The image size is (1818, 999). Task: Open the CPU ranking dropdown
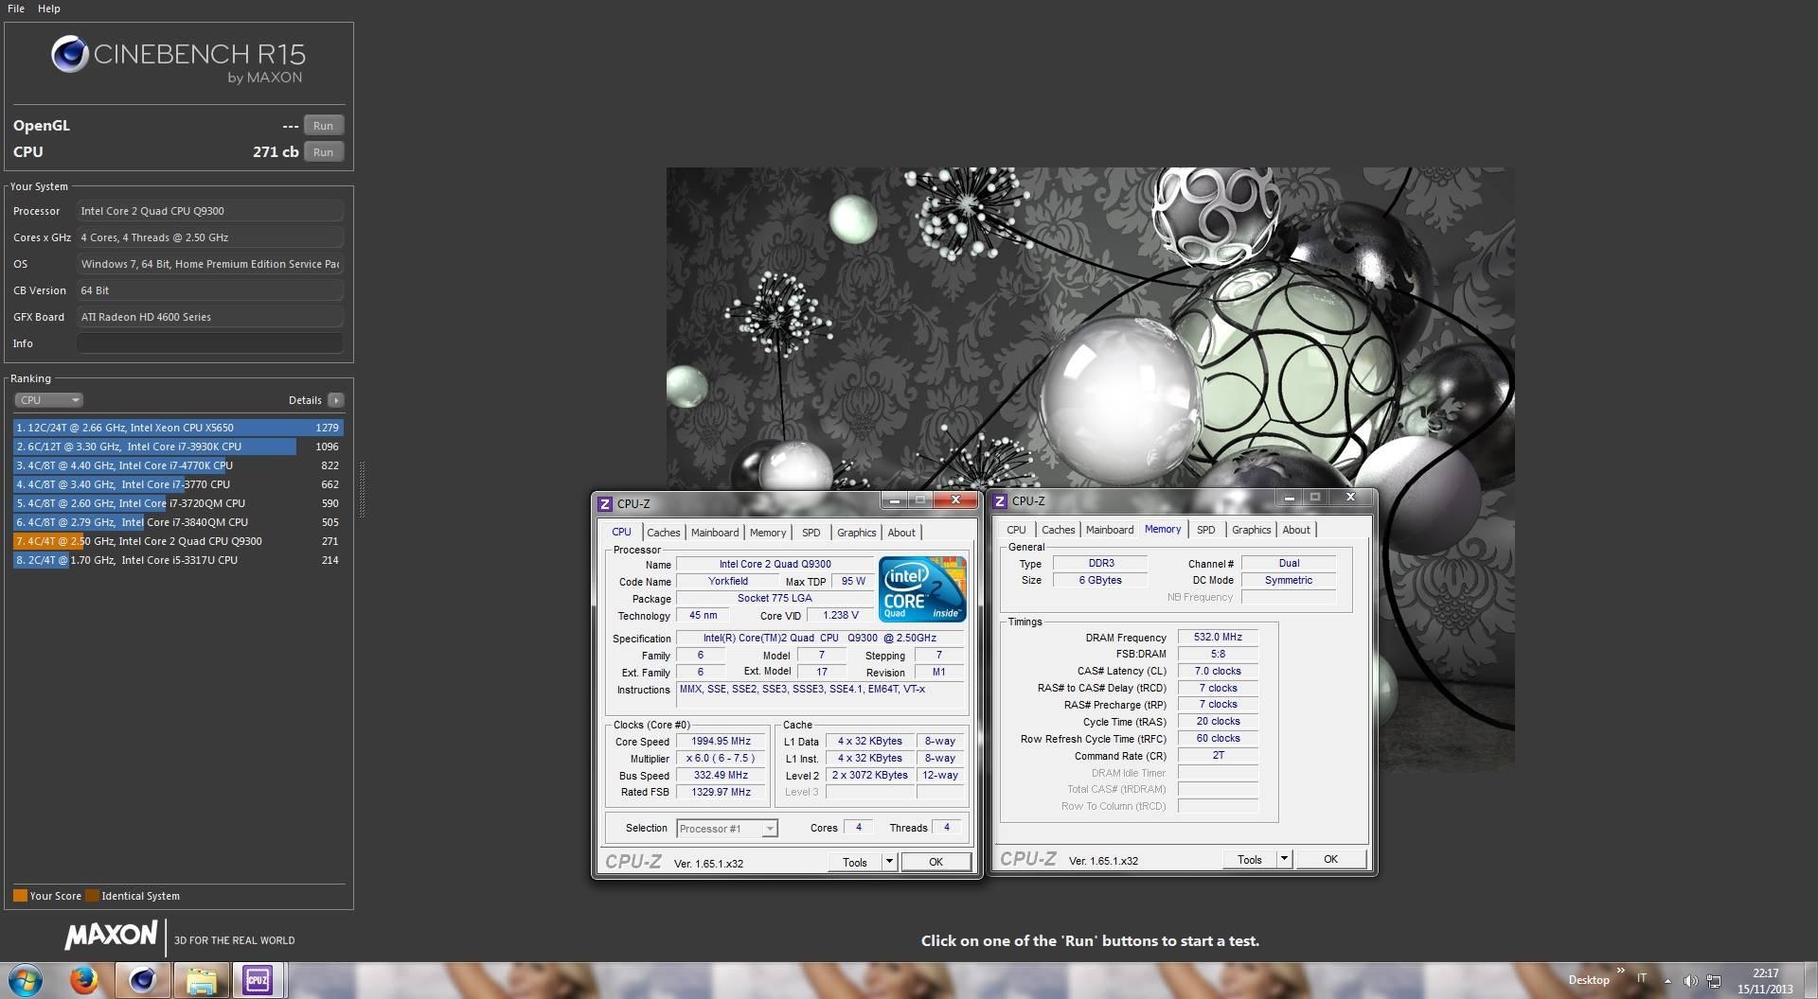pyautogui.click(x=49, y=400)
